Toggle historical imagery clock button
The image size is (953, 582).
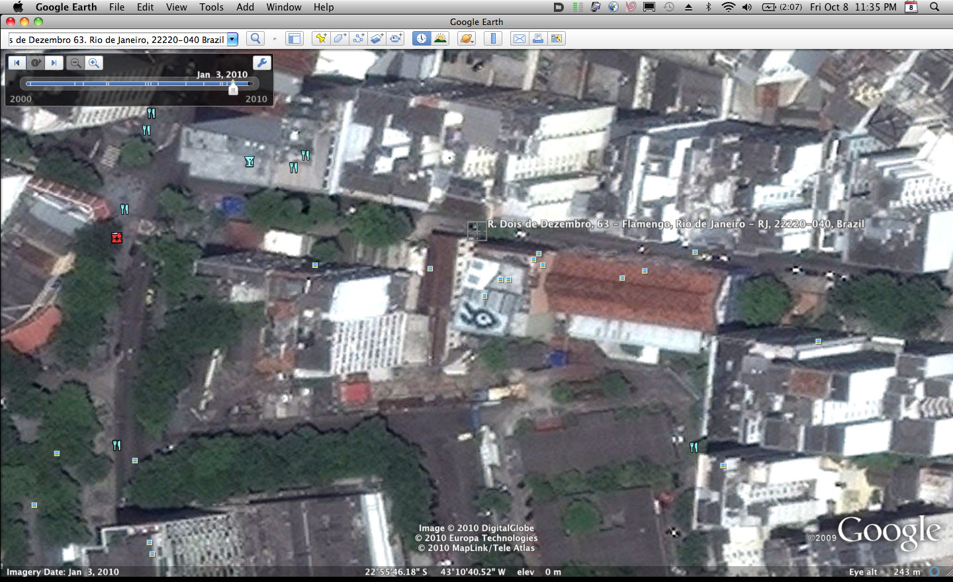tap(422, 39)
